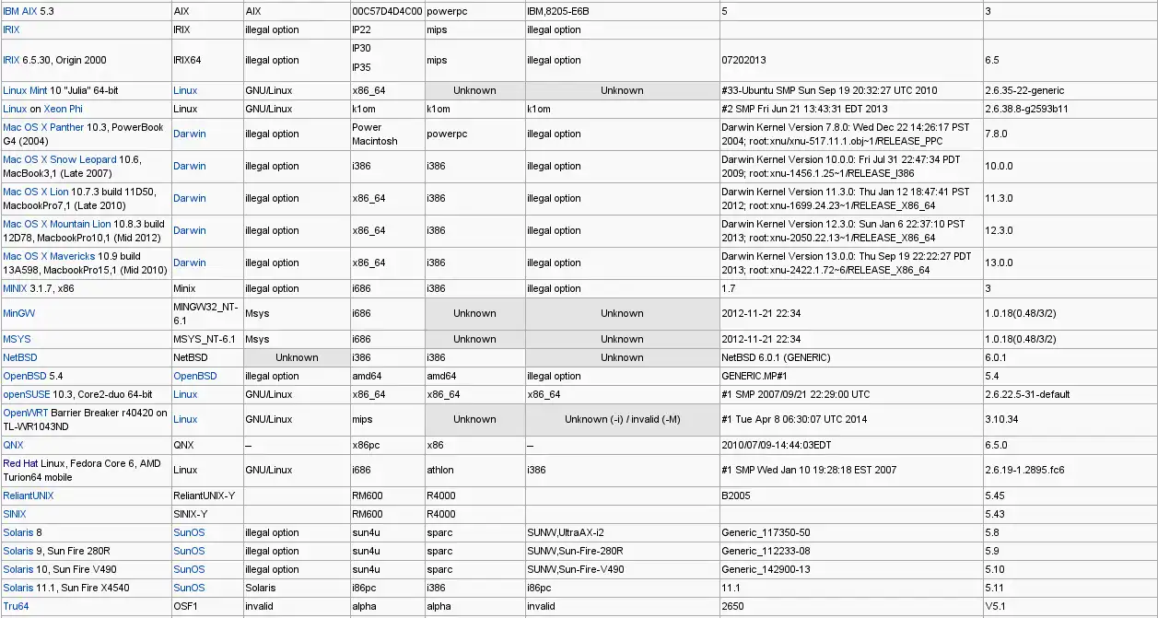Follow the MinGW link
The width and height of the screenshot is (1158, 618).
(19, 313)
